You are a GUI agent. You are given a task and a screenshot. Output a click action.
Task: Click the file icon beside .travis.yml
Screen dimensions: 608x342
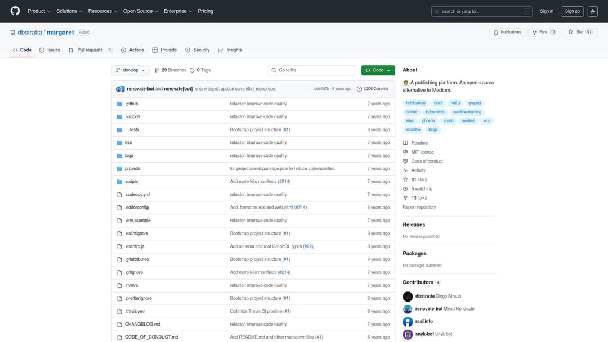pyautogui.click(x=119, y=312)
